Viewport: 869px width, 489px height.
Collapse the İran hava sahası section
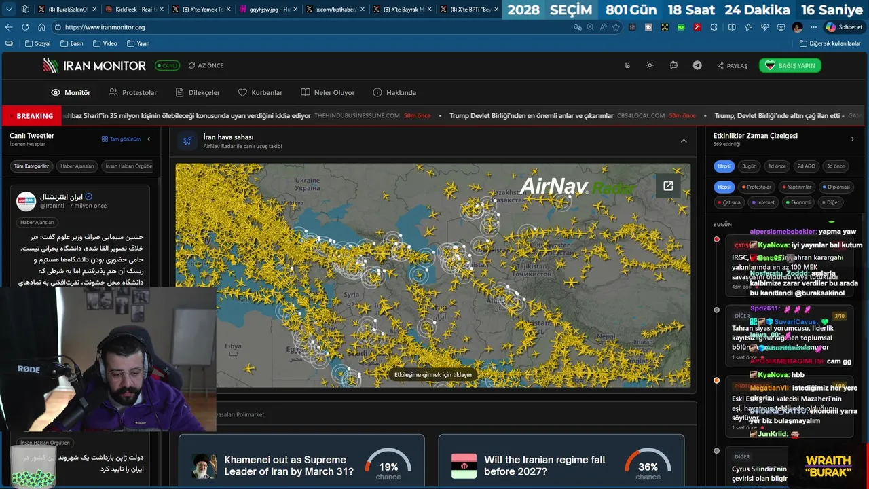pos(684,141)
